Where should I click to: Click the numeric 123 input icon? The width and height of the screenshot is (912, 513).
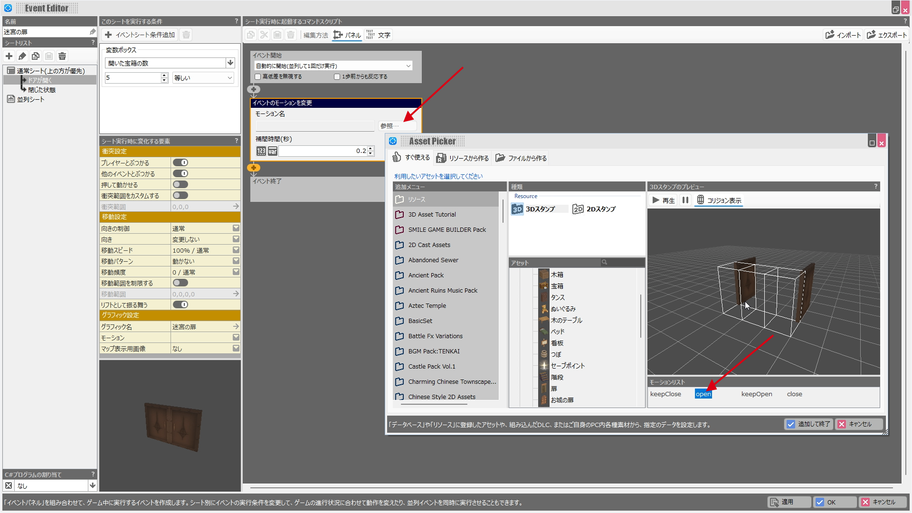[261, 151]
